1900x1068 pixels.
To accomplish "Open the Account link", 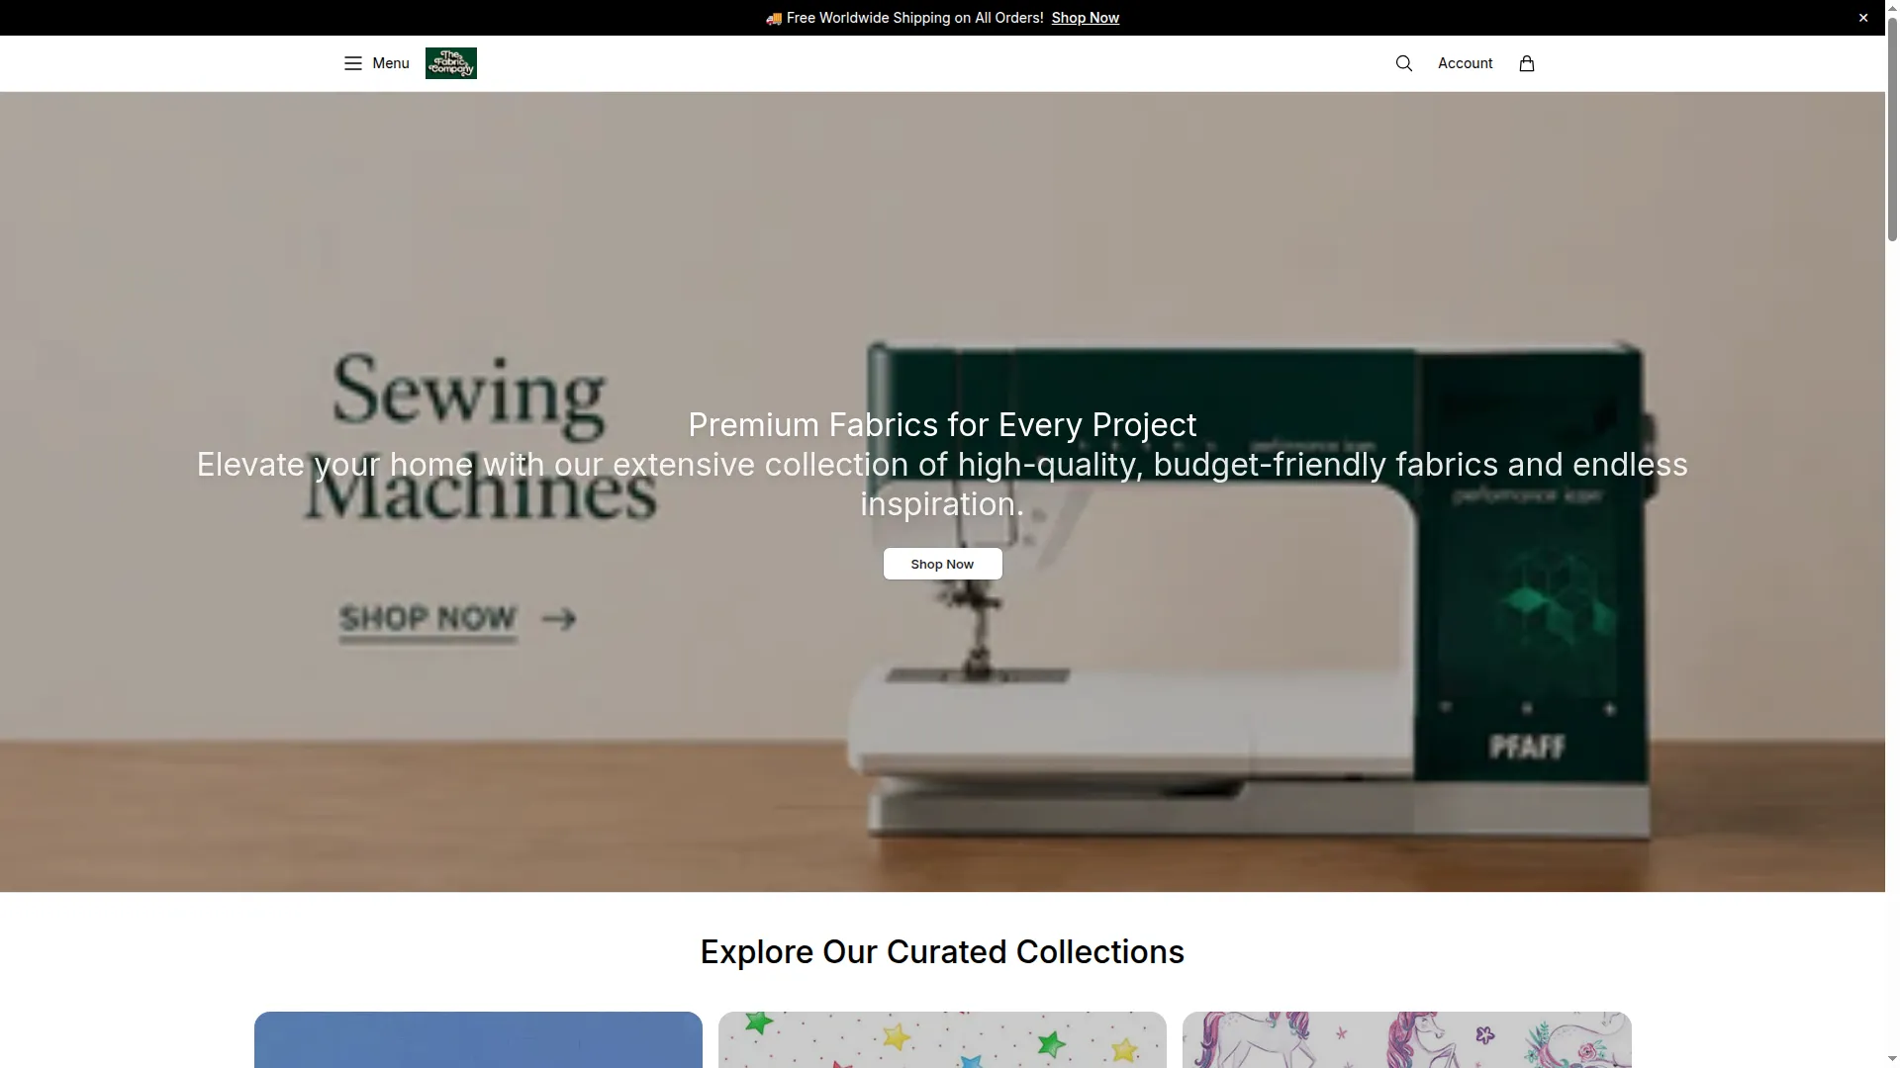I will [1465, 63].
